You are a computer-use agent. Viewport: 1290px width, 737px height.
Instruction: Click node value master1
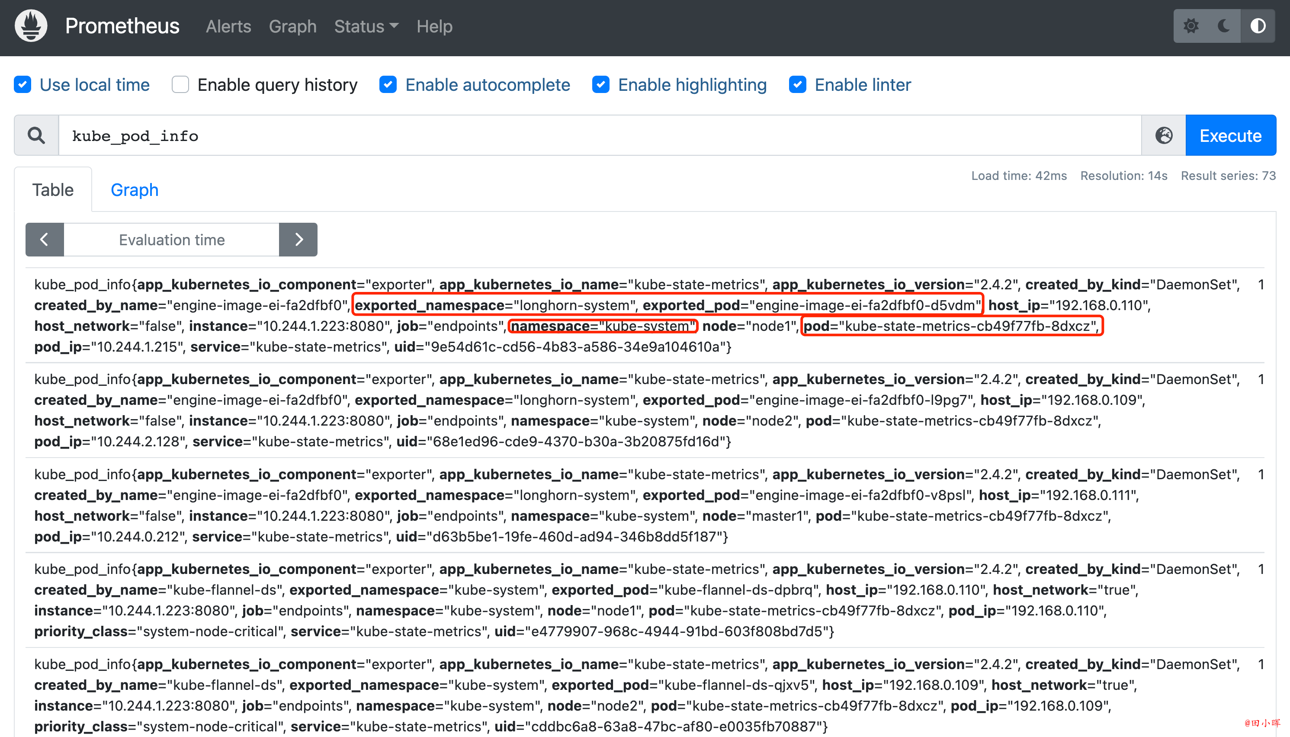tap(777, 516)
